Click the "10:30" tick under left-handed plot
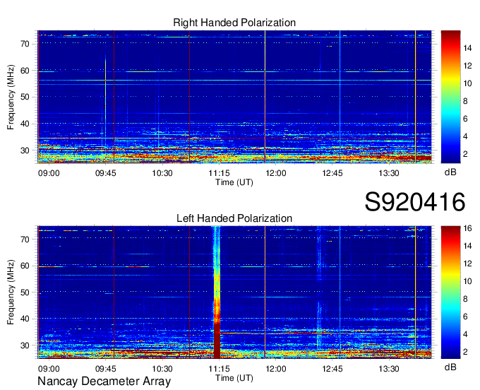Screen dimensions: 480x390 tap(162, 369)
